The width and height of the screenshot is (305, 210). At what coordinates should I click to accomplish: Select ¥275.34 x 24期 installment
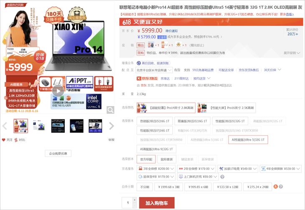258,187
